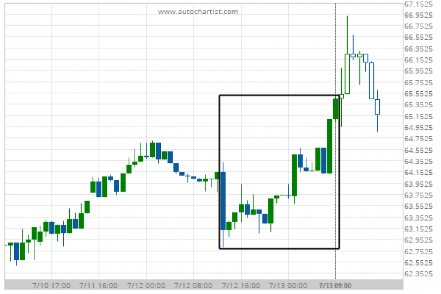Click the 67.1525 price axis label

418,4
